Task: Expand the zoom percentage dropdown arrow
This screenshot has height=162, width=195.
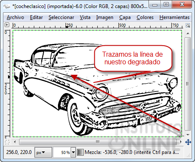Action: click(73, 152)
